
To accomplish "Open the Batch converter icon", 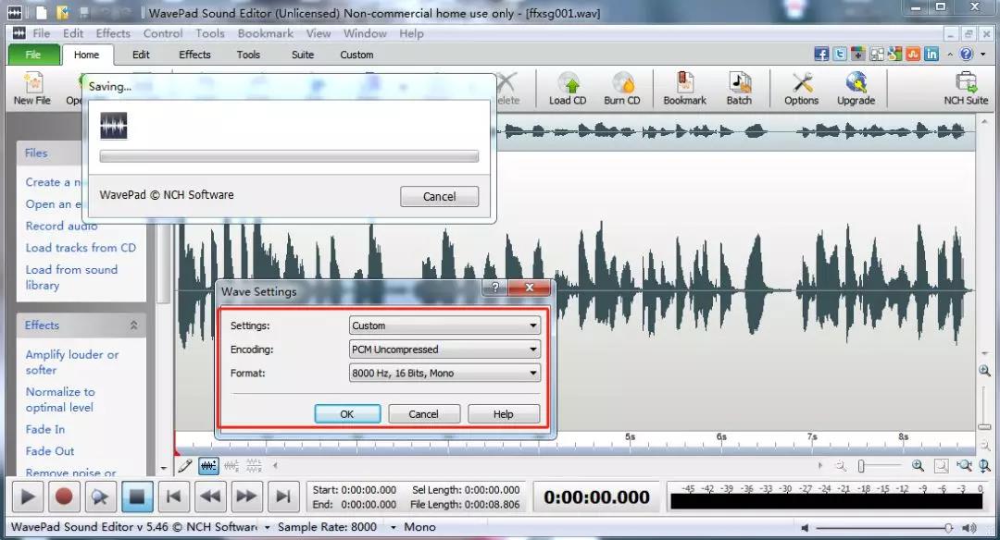I will (x=739, y=89).
